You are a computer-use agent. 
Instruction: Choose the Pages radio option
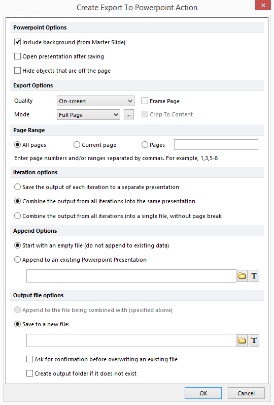point(145,145)
